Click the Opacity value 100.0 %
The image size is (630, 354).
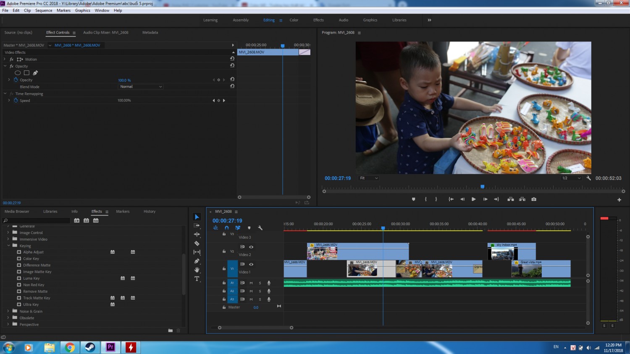point(124,80)
